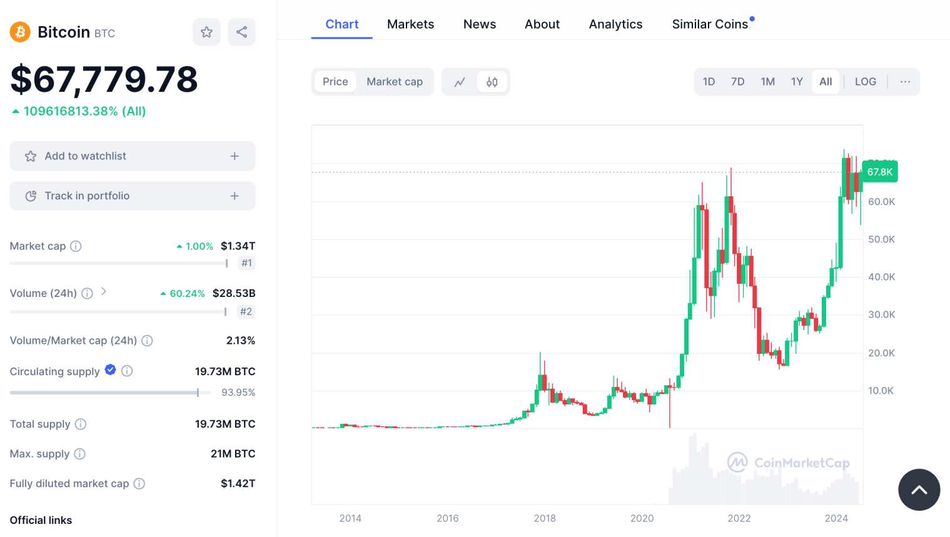
Task: Click the $1.42T fully diluted value
Action: (238, 483)
